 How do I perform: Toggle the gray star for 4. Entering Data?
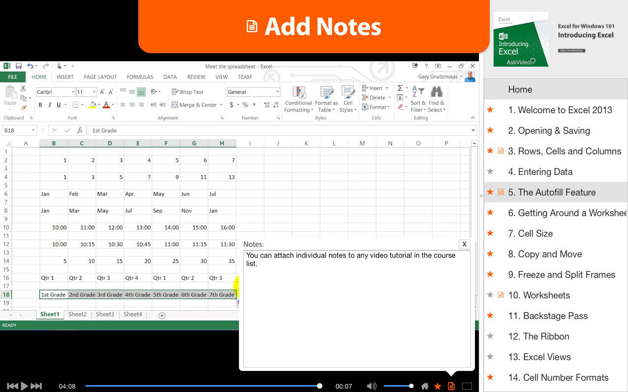490,171
